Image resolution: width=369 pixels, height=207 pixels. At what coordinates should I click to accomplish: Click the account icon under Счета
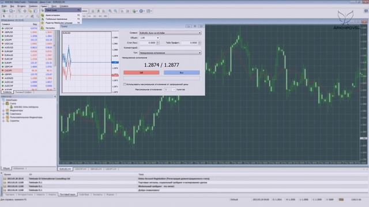(12, 107)
